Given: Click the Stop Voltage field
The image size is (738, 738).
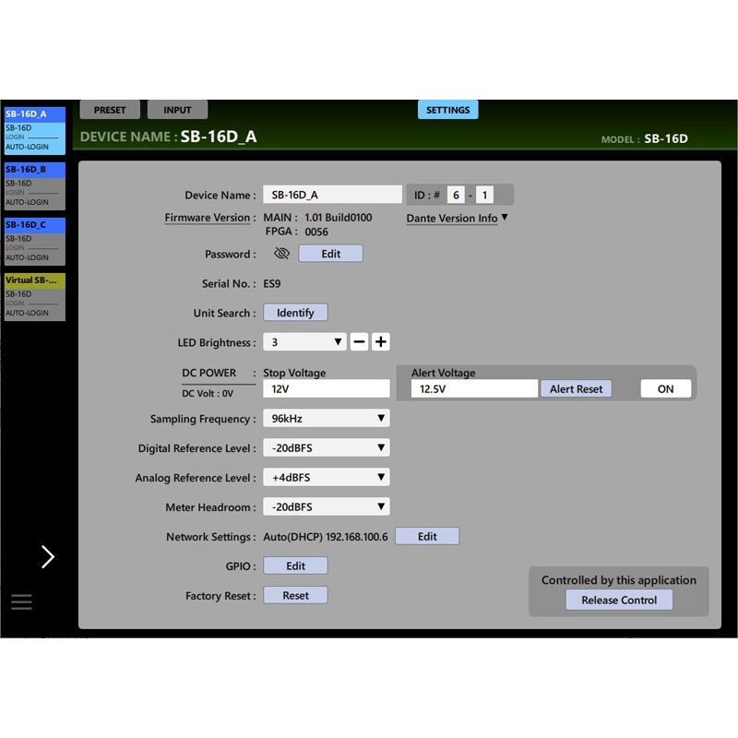Looking at the screenshot, I should (327, 388).
